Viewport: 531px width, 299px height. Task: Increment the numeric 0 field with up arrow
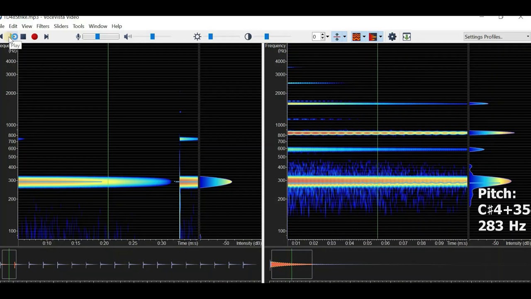pyautogui.click(x=323, y=35)
